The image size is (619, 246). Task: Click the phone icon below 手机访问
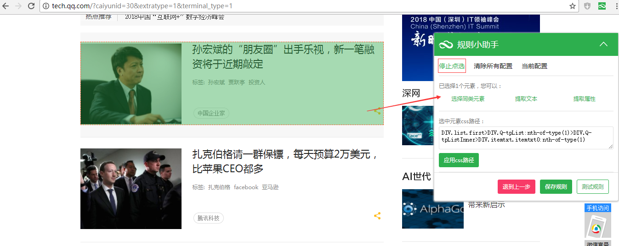pyautogui.click(x=598, y=226)
